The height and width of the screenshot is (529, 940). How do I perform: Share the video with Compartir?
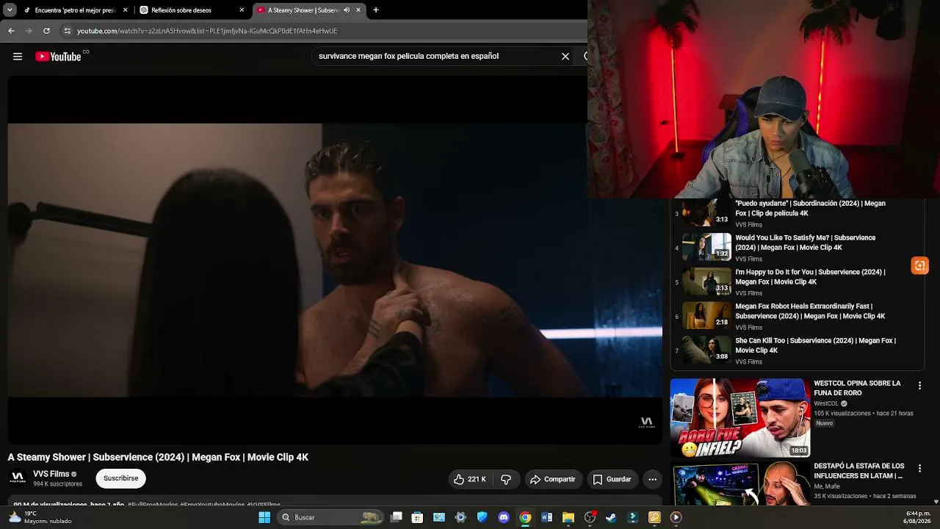coord(553,479)
